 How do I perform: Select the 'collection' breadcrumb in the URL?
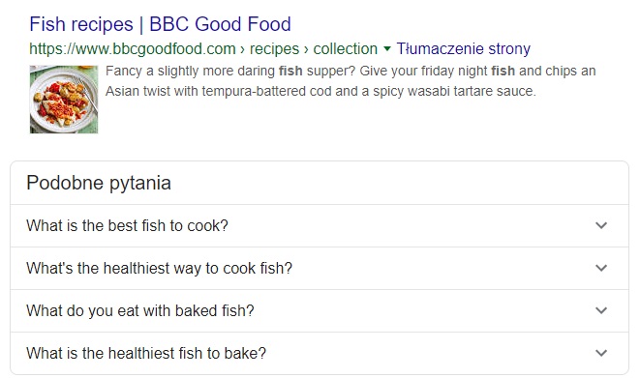[346, 49]
